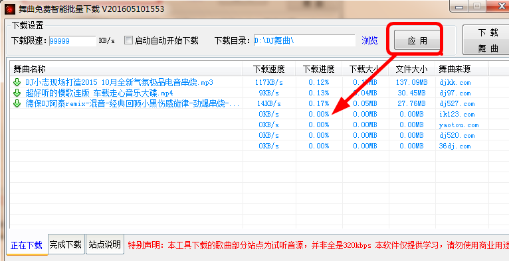Click the 137.09MB file size cell
509x261 pixels.
click(x=411, y=82)
